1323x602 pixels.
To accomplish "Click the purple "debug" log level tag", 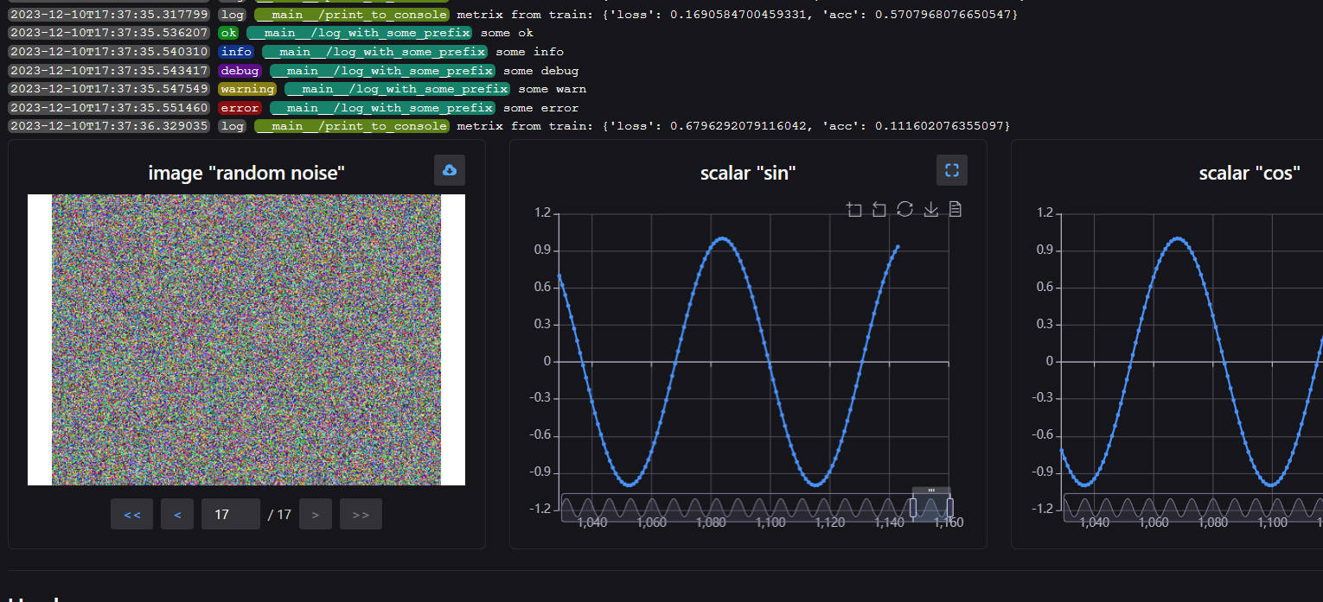I will [240, 71].
